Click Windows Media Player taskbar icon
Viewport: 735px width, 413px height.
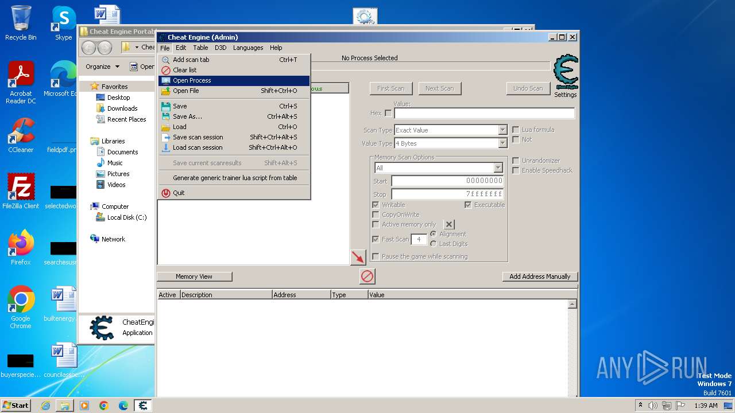[84, 406]
